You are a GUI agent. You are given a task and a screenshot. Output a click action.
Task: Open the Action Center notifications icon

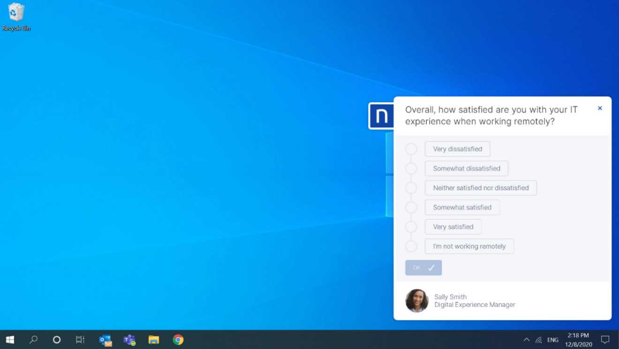click(605, 340)
